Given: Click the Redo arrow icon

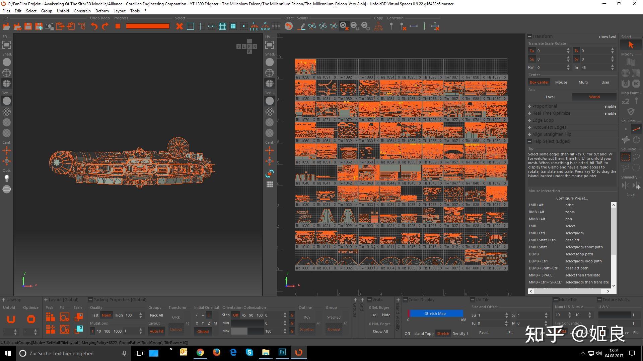Looking at the screenshot, I should coord(105,26).
